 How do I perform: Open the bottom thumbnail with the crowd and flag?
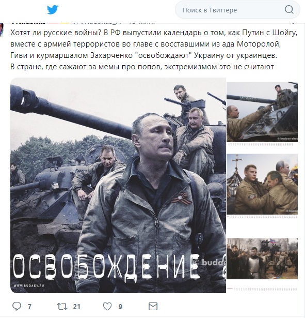coord(262,259)
